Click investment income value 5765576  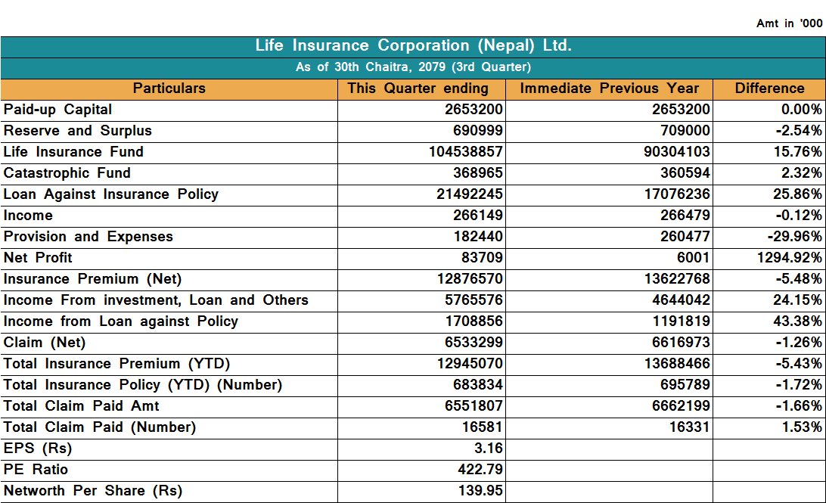click(x=474, y=300)
